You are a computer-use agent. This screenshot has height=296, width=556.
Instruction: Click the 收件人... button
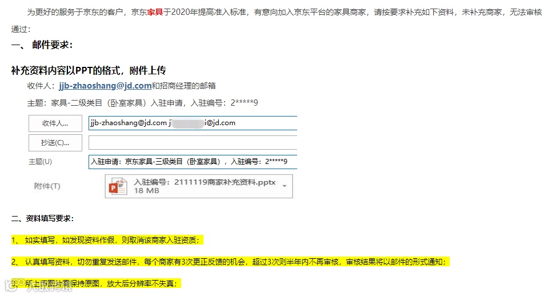[x=55, y=123]
